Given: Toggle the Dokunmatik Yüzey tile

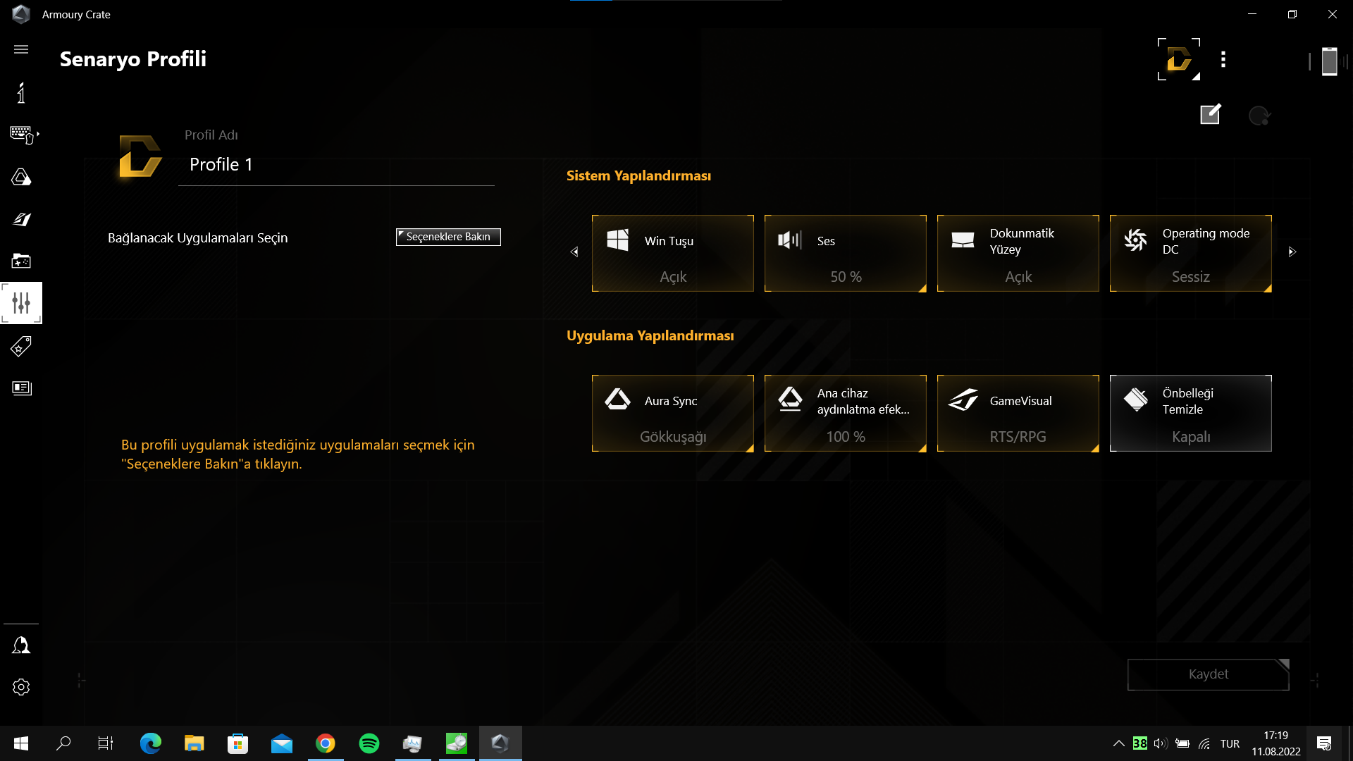Looking at the screenshot, I should (1018, 253).
